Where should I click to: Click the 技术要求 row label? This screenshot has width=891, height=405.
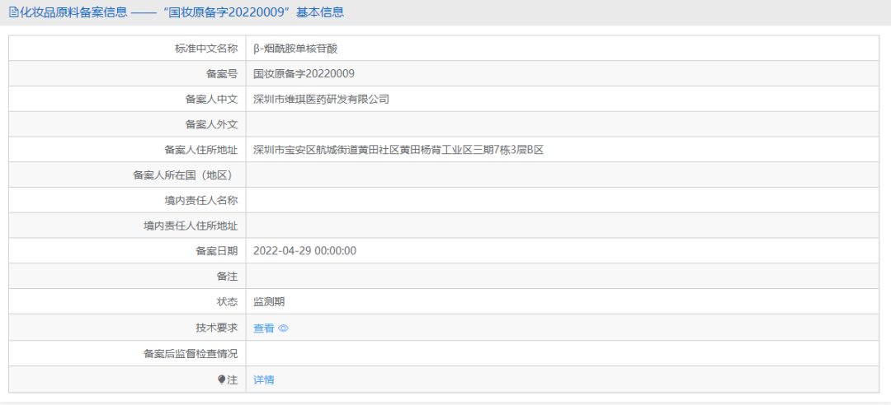point(216,328)
